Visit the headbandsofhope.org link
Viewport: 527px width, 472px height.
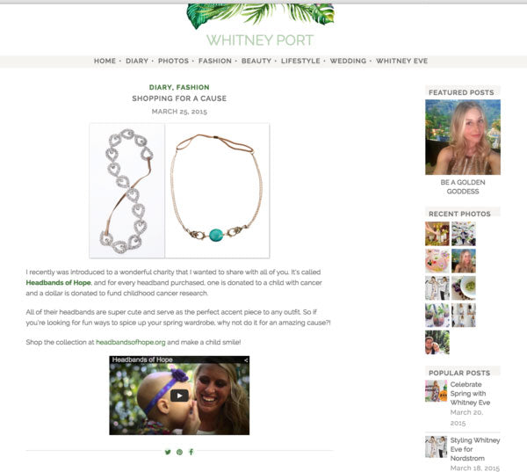coord(131,342)
